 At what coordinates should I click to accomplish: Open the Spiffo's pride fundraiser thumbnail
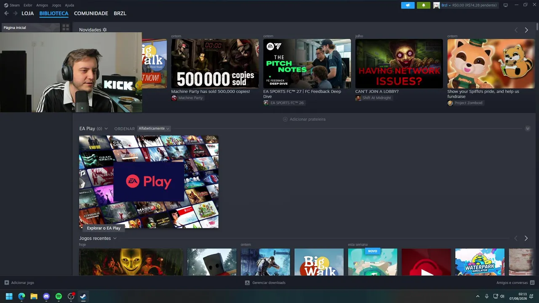click(x=491, y=64)
